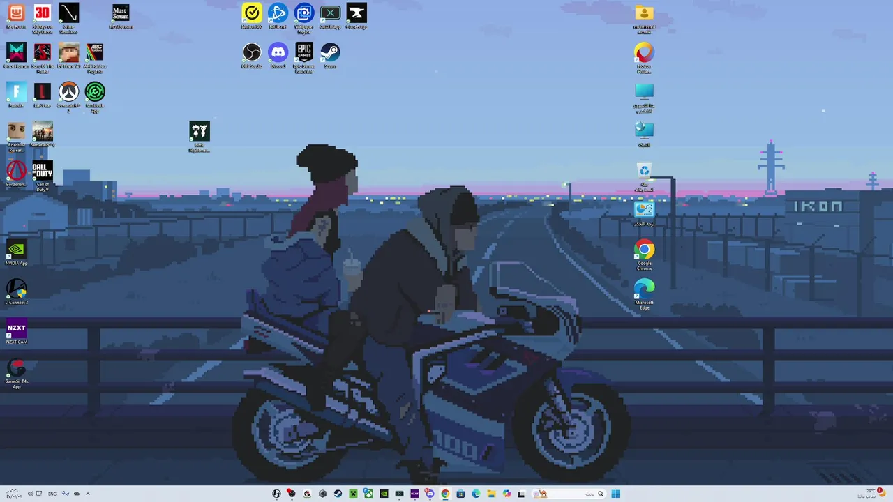The image size is (893, 502).
Task: Open the Recycle Bin desktop icon
Action: click(644, 176)
